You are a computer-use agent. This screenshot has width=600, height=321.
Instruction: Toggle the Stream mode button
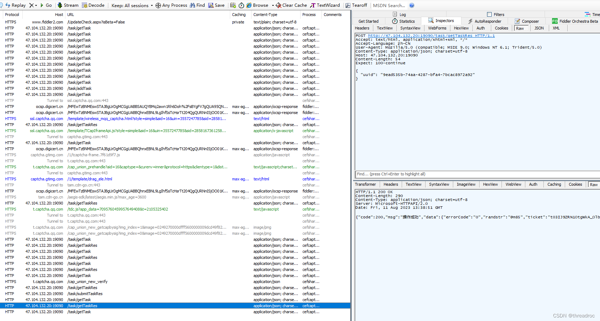click(x=68, y=5)
